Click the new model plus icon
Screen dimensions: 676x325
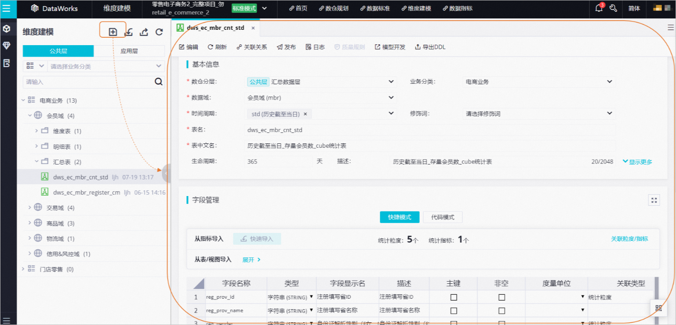[113, 32]
